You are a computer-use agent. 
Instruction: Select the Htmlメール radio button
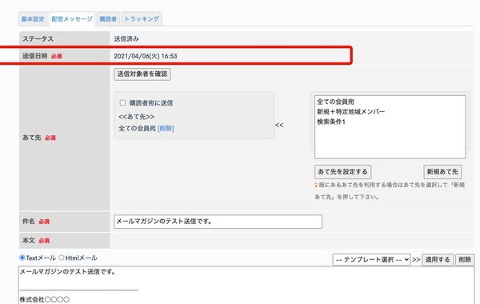click(62, 258)
